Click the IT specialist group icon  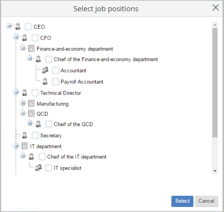tap(38, 168)
